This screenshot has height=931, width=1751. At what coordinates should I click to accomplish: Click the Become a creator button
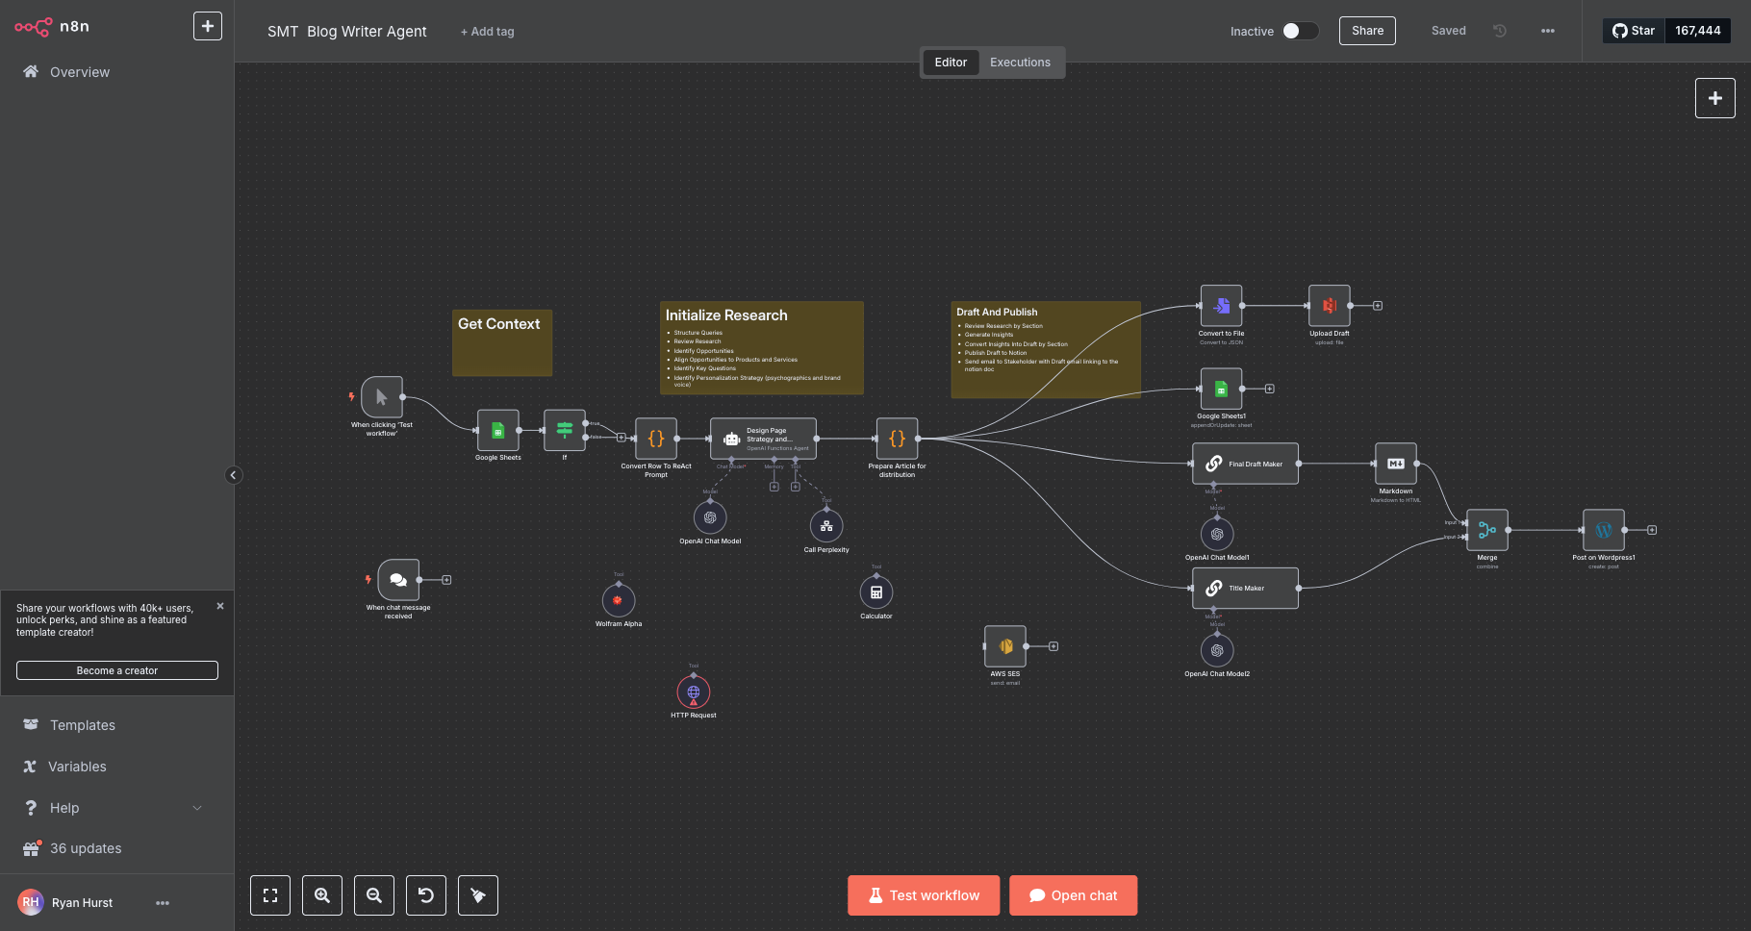pyautogui.click(x=117, y=670)
